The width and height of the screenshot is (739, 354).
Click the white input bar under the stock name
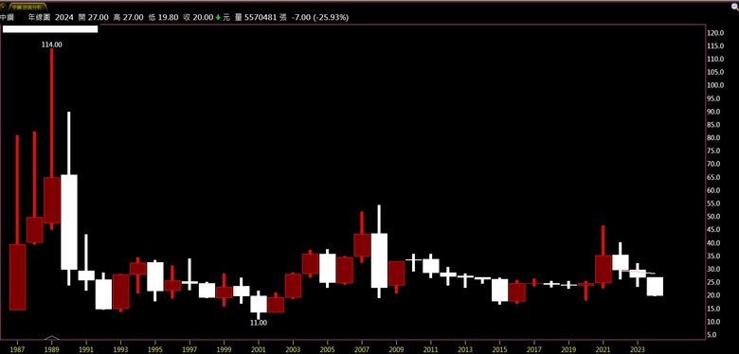[x=50, y=29]
